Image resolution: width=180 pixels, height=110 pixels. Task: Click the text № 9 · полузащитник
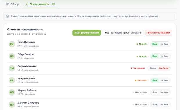[x=28, y=107]
